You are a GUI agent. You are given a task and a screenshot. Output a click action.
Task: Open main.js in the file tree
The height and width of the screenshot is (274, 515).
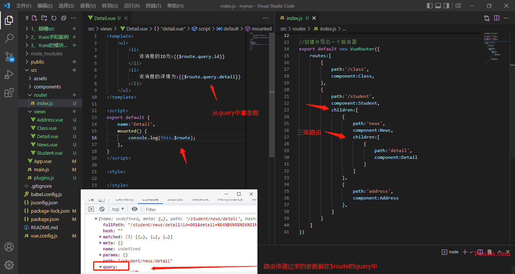[x=50, y=169]
